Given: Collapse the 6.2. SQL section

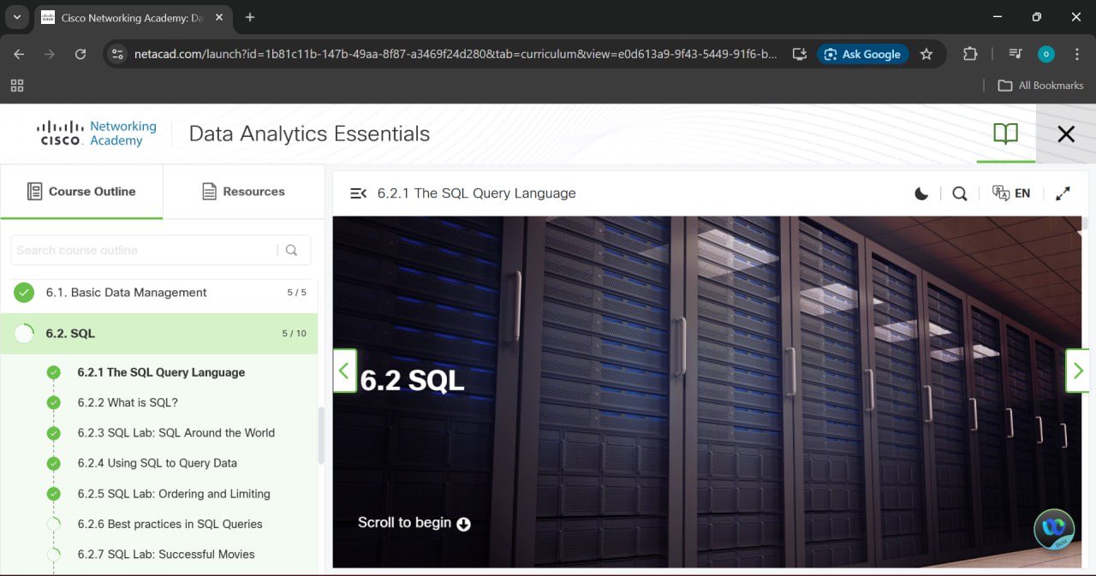Looking at the screenshot, I should click(x=159, y=333).
